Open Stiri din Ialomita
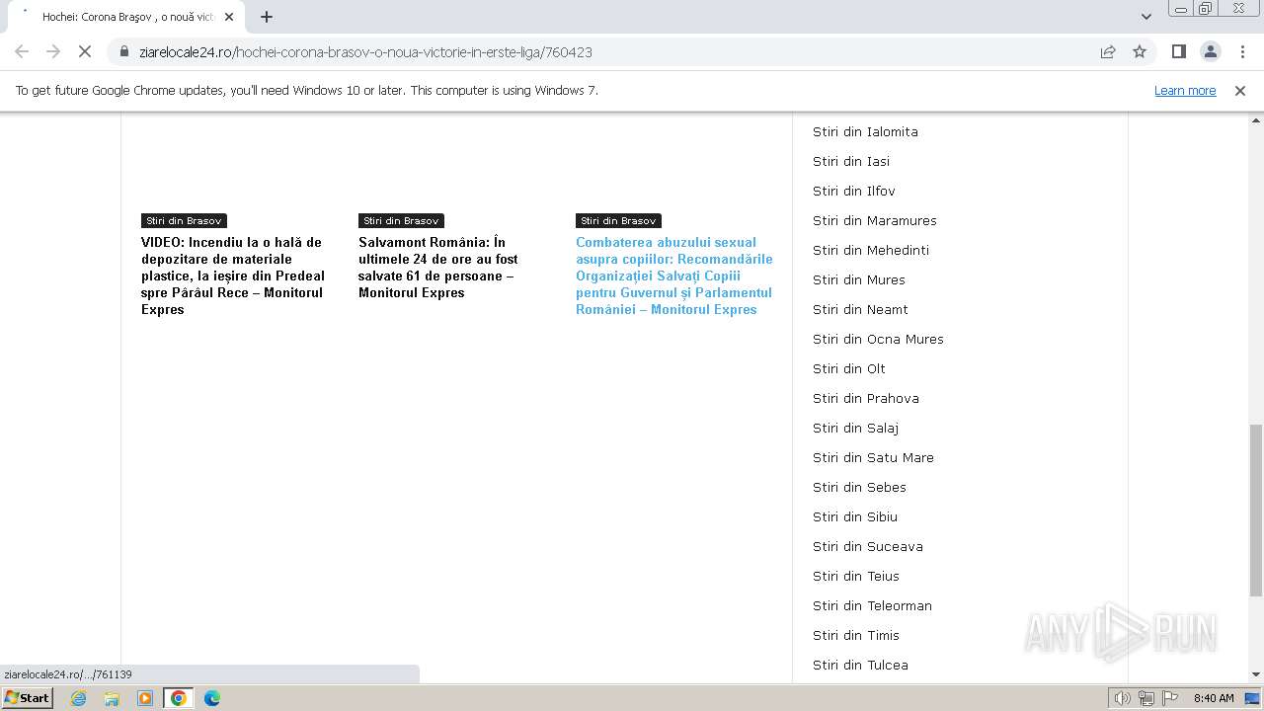This screenshot has width=1264, height=711. (x=865, y=131)
